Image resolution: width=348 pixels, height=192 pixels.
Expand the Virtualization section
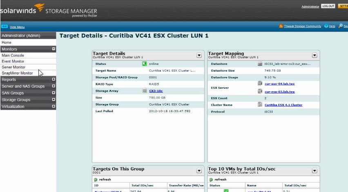[x=54, y=106]
